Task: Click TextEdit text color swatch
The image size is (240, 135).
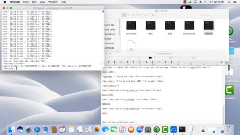Action: 150,58
